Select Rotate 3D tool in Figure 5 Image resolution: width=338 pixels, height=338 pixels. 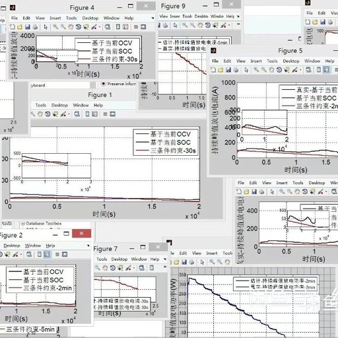[279, 70]
